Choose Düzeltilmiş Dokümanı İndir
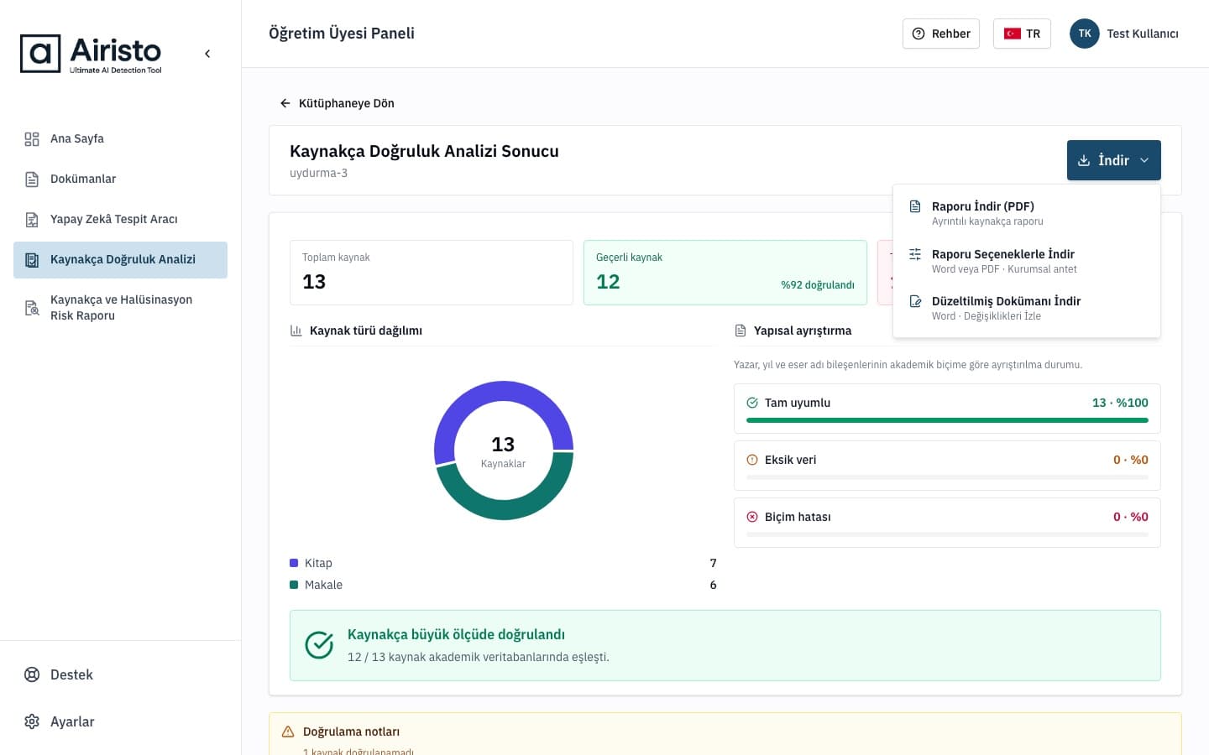Screen dimensions: 1209x755 click(x=1027, y=308)
